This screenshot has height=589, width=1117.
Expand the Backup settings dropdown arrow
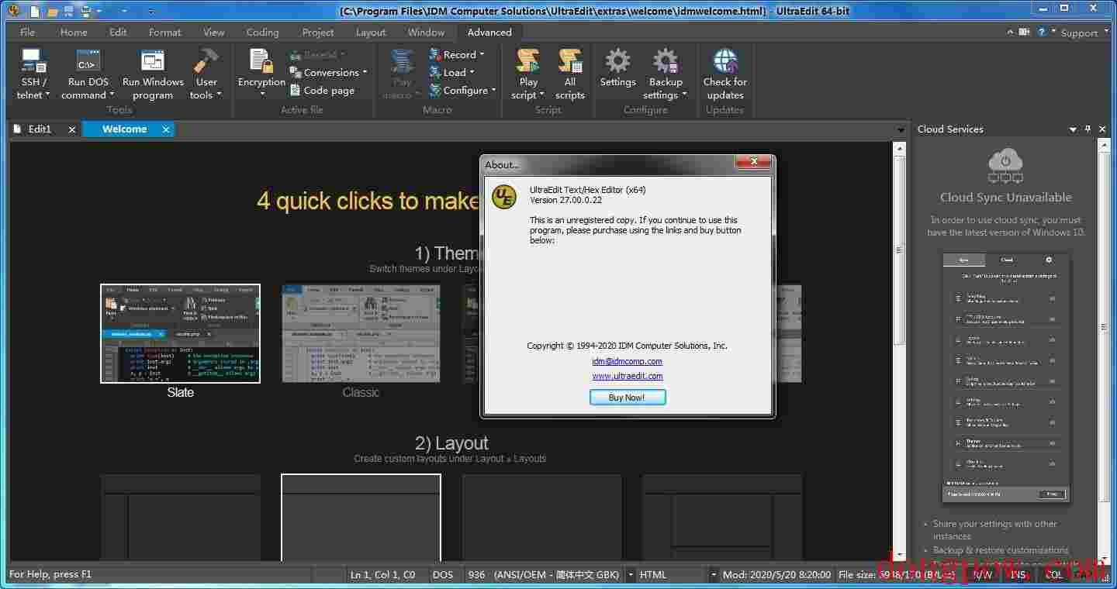(684, 95)
